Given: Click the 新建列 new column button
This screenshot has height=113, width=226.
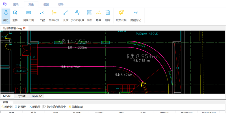Looking at the screenshot, I should coord(7,107).
